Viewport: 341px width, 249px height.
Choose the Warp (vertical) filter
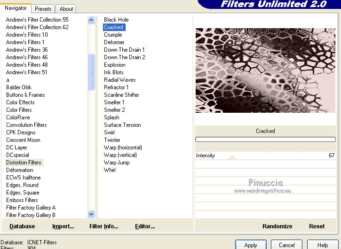[120, 155]
